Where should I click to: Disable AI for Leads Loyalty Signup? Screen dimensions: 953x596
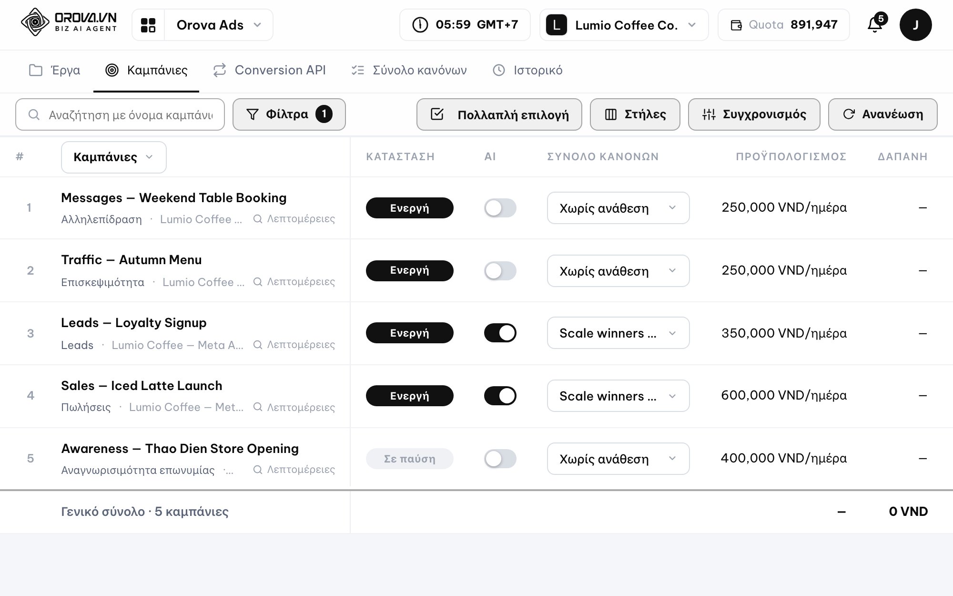pyautogui.click(x=500, y=333)
